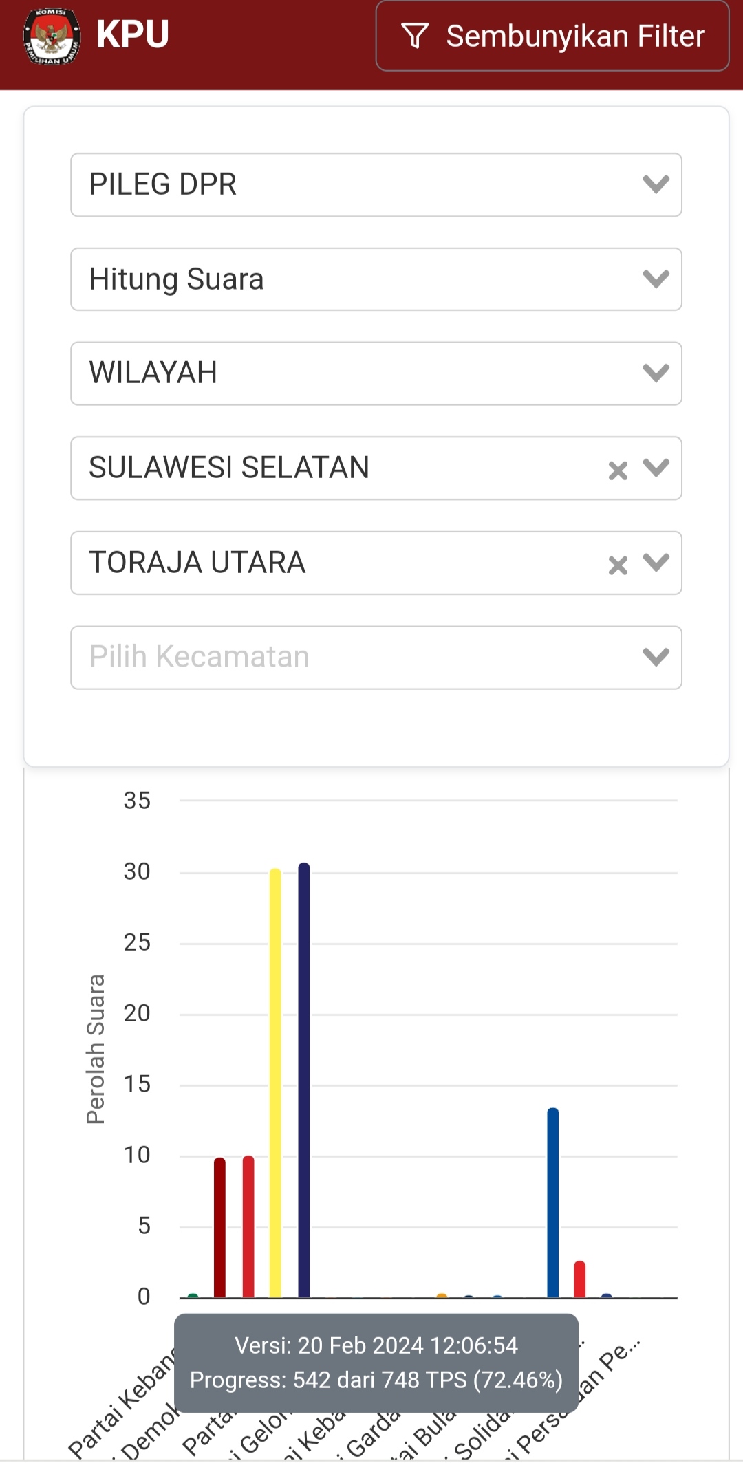Click the Versi progress tooltip
743x1463 pixels.
tap(376, 1363)
